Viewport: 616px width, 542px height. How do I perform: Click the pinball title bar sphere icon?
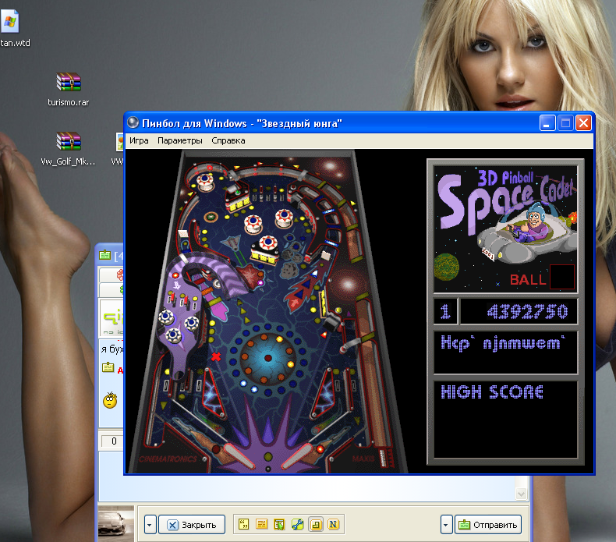133,123
